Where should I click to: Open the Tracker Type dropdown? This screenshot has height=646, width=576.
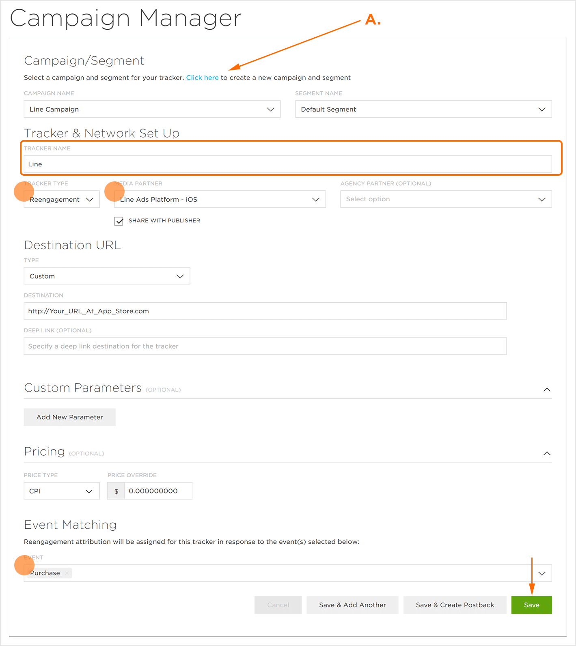(x=62, y=199)
